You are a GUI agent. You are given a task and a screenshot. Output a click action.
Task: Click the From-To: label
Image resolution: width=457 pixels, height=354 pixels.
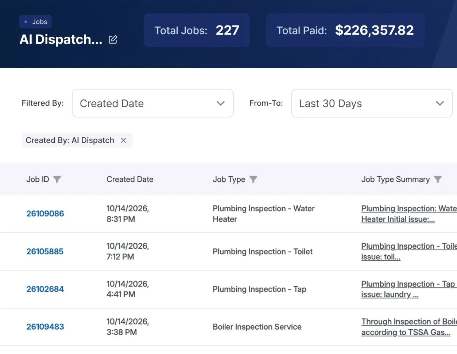click(266, 103)
